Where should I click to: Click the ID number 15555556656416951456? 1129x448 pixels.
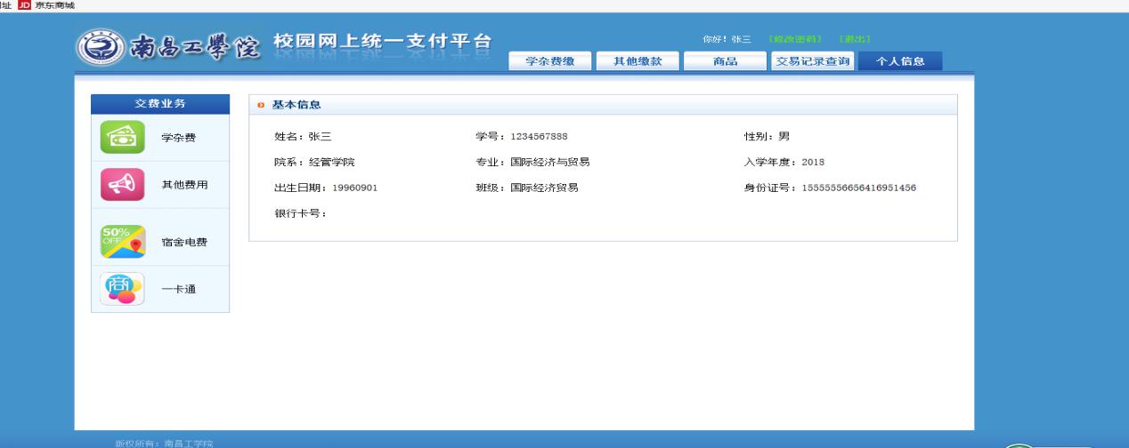[x=859, y=188]
